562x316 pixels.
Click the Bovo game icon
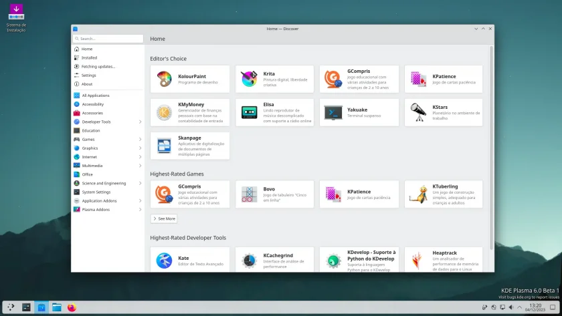[x=249, y=194]
